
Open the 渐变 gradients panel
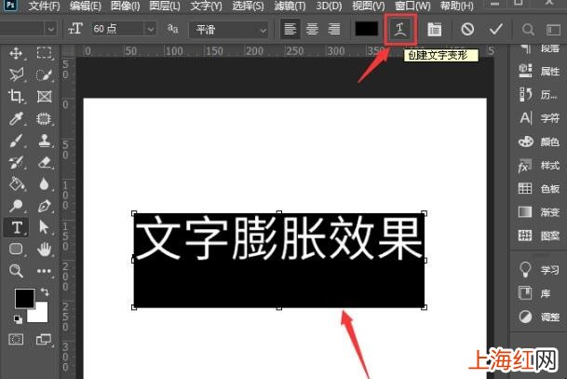[x=539, y=212]
